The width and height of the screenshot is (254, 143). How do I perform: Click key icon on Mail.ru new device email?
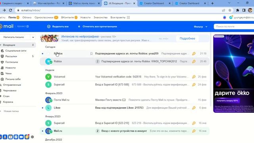tap(194, 131)
